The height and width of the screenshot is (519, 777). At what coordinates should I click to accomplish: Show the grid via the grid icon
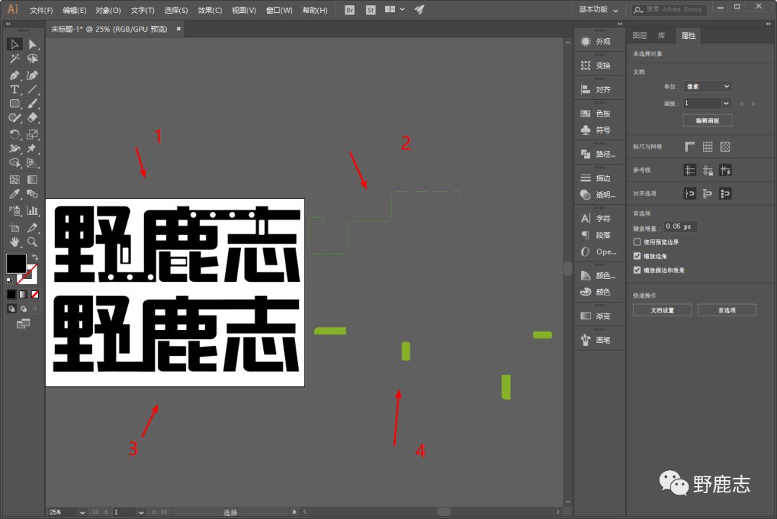pos(707,147)
